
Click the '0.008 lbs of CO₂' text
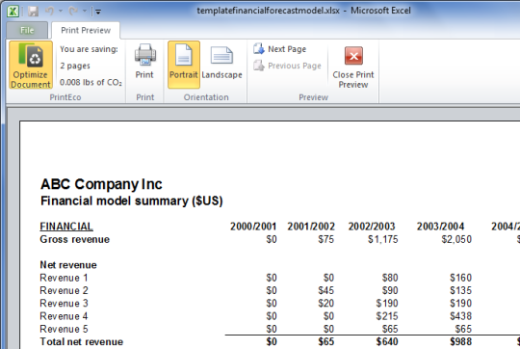click(x=91, y=82)
